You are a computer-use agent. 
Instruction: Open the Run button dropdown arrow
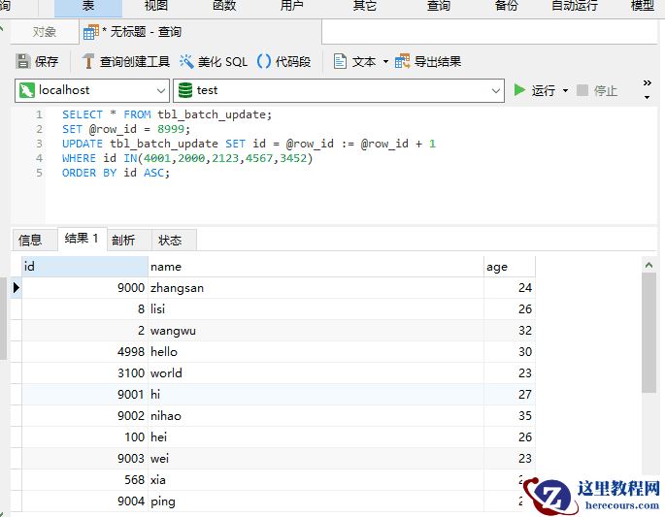tap(564, 90)
